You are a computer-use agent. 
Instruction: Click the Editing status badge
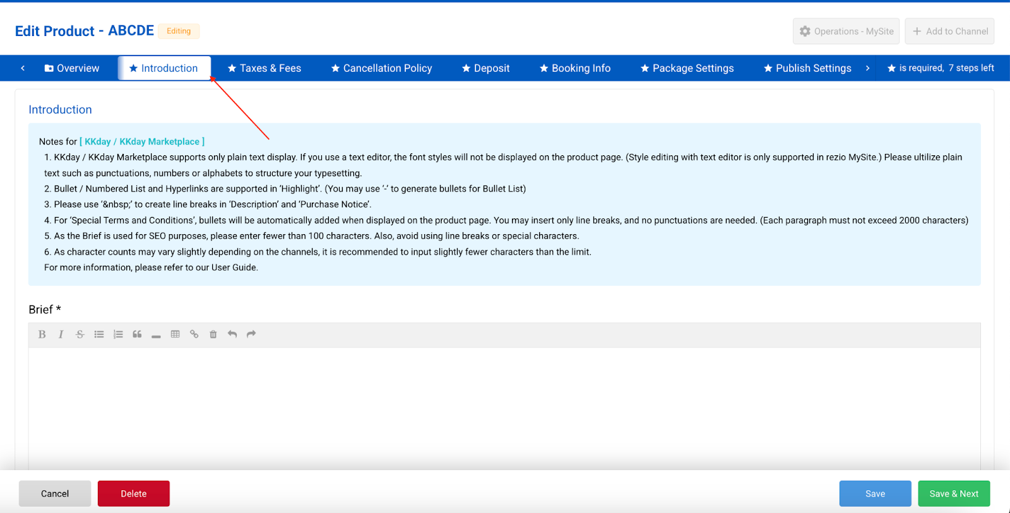pyautogui.click(x=179, y=31)
